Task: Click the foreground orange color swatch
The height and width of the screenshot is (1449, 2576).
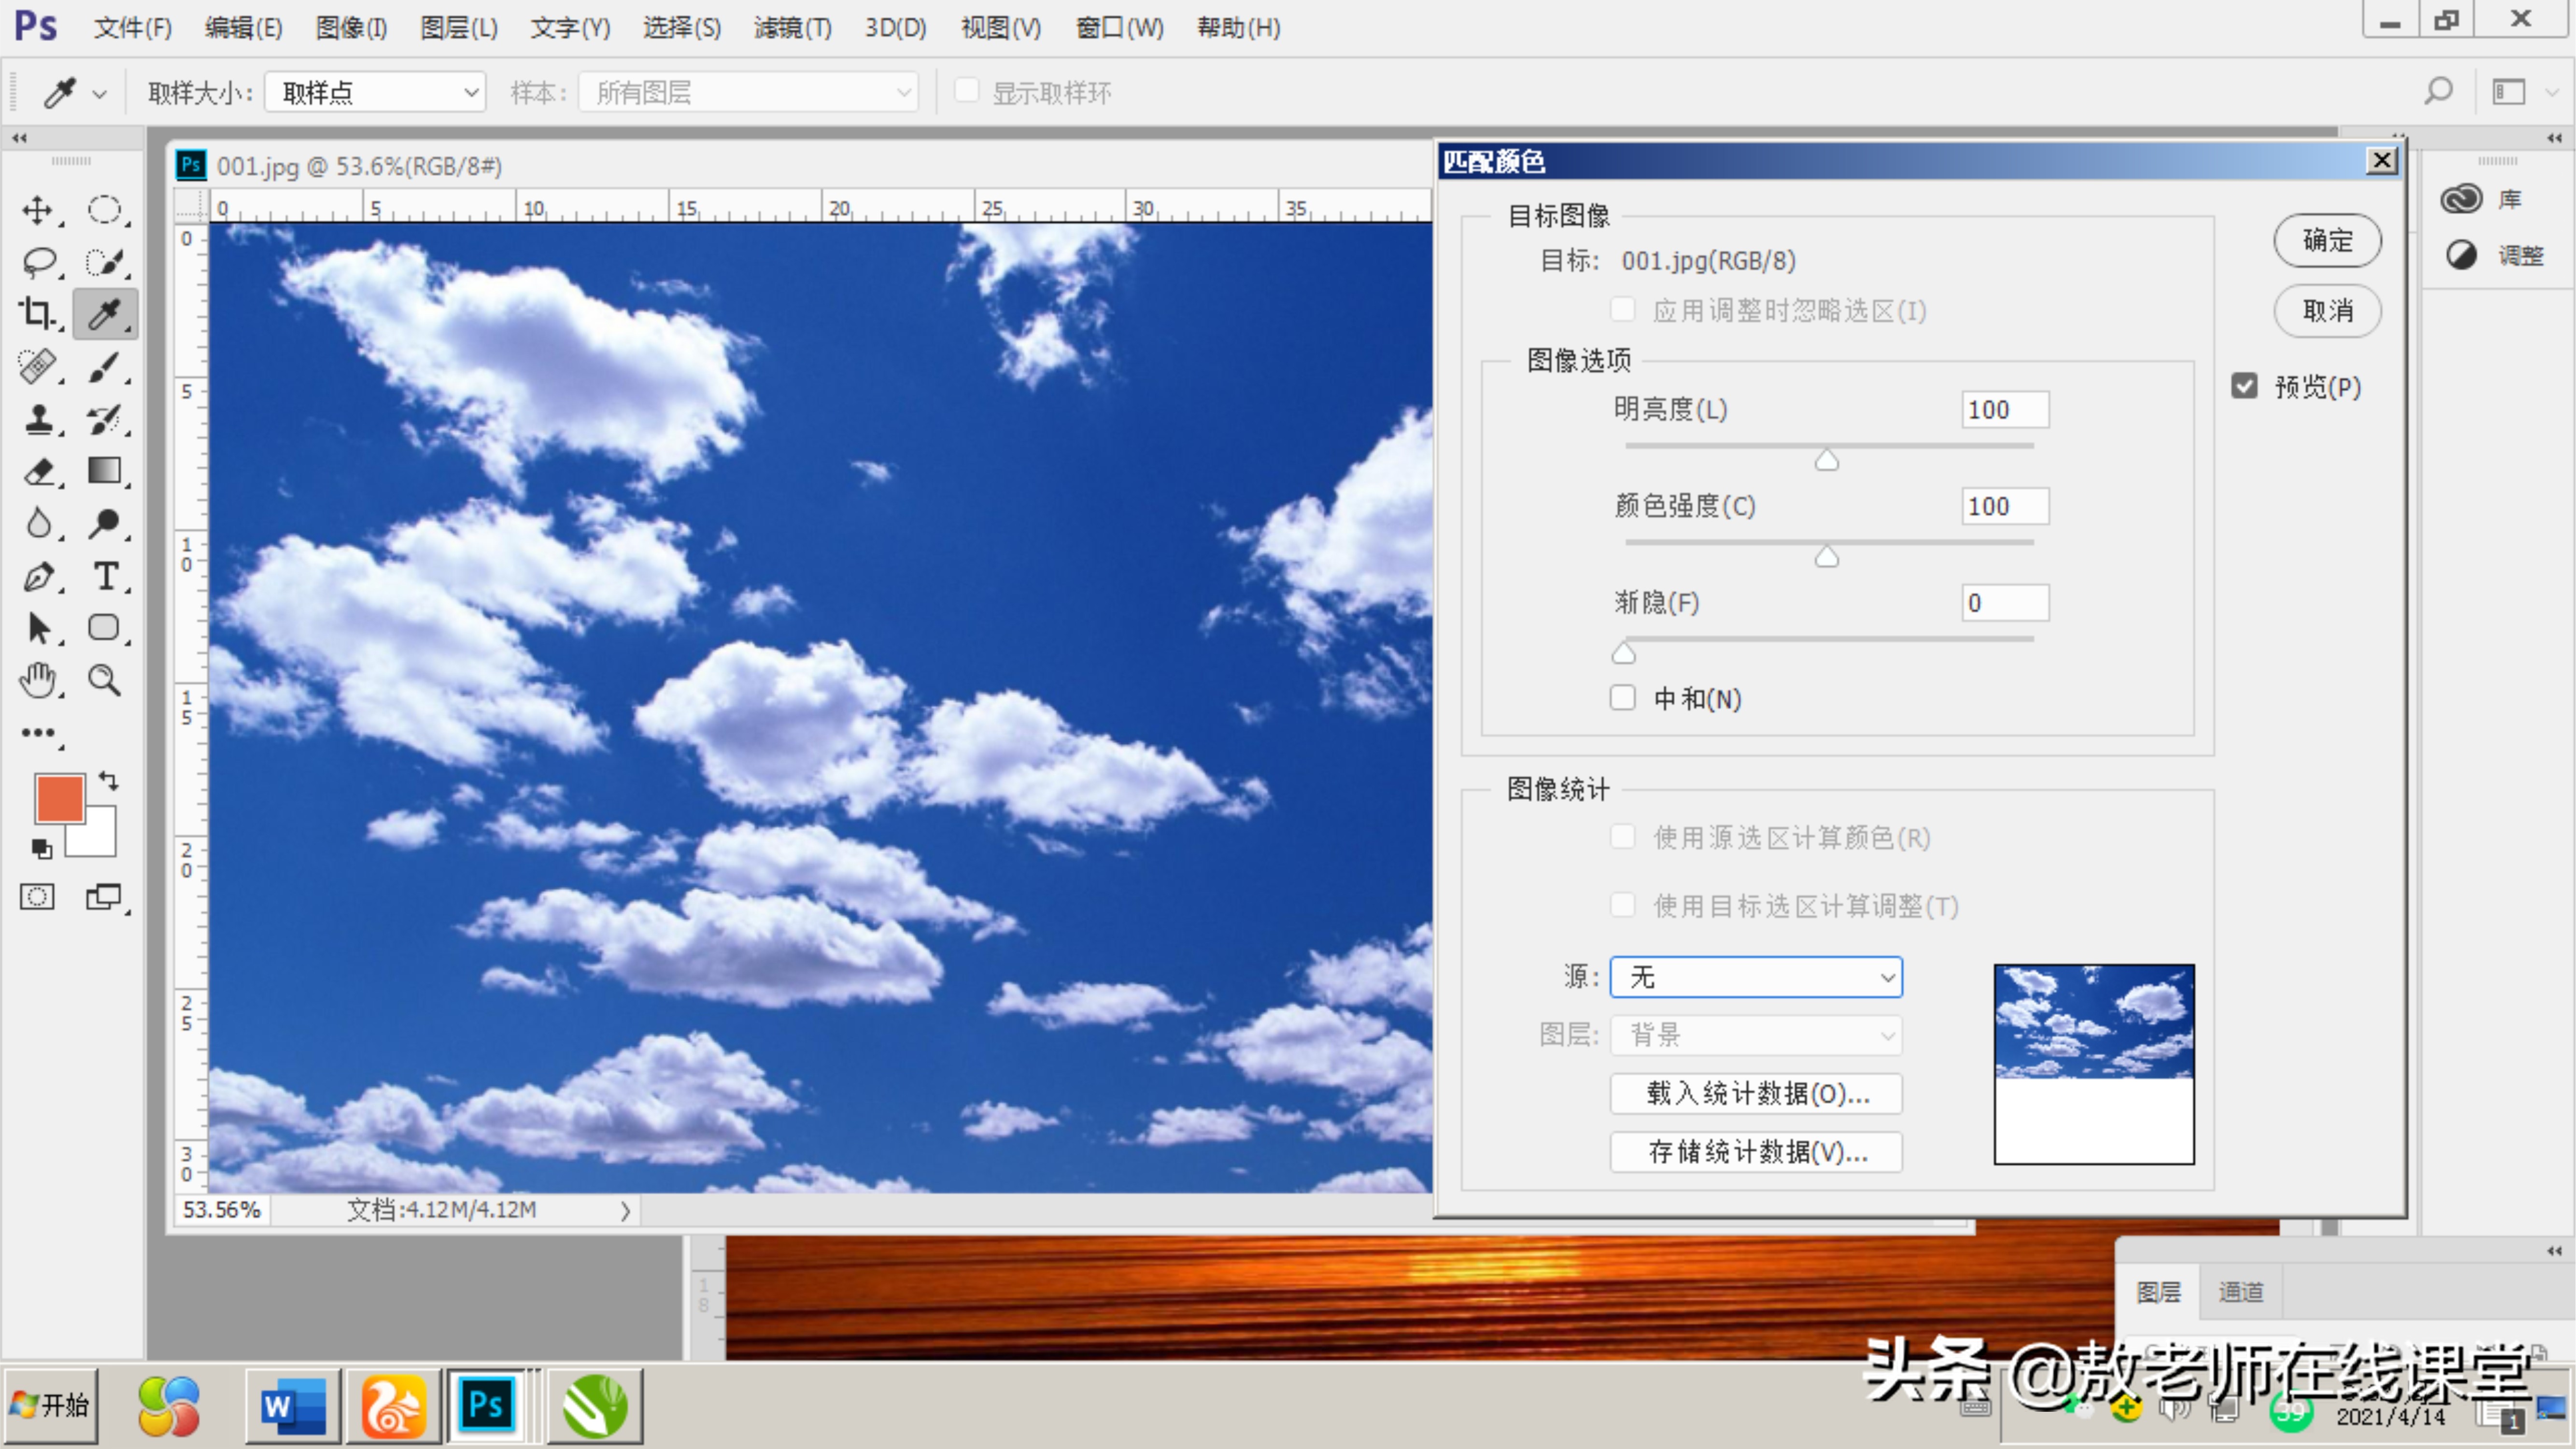Action: pyautogui.click(x=60, y=798)
